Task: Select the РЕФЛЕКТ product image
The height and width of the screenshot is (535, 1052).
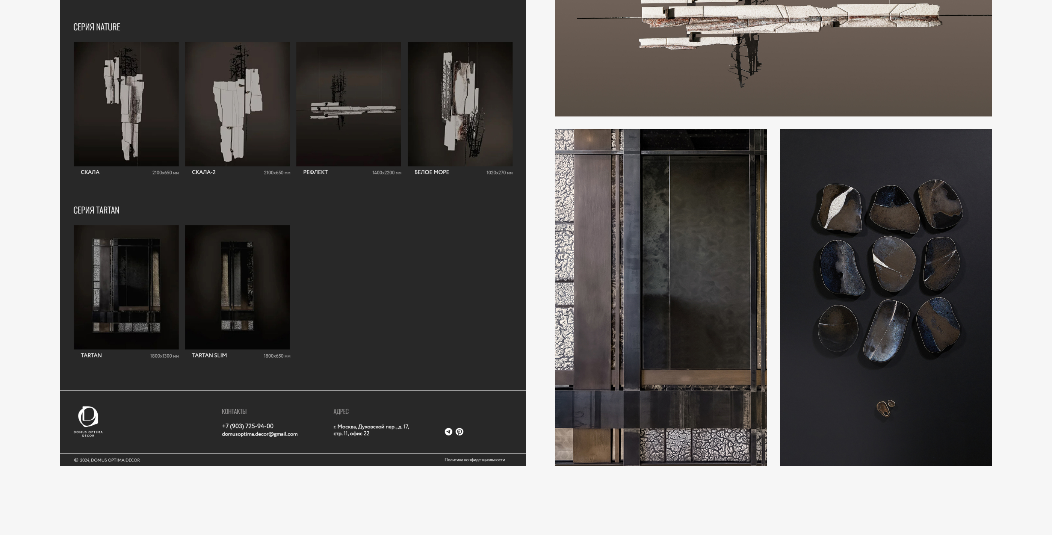Action: pyautogui.click(x=348, y=104)
